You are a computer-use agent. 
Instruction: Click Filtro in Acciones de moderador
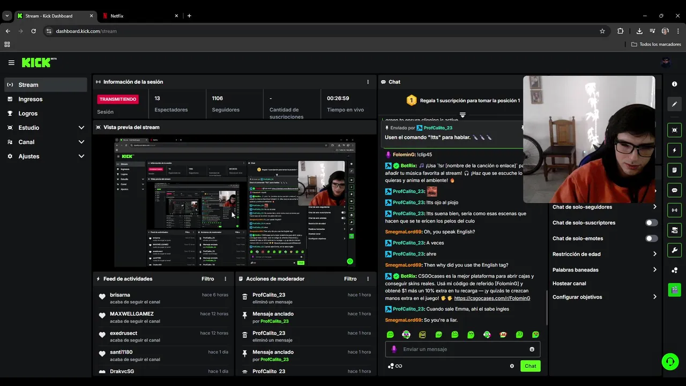click(x=351, y=279)
